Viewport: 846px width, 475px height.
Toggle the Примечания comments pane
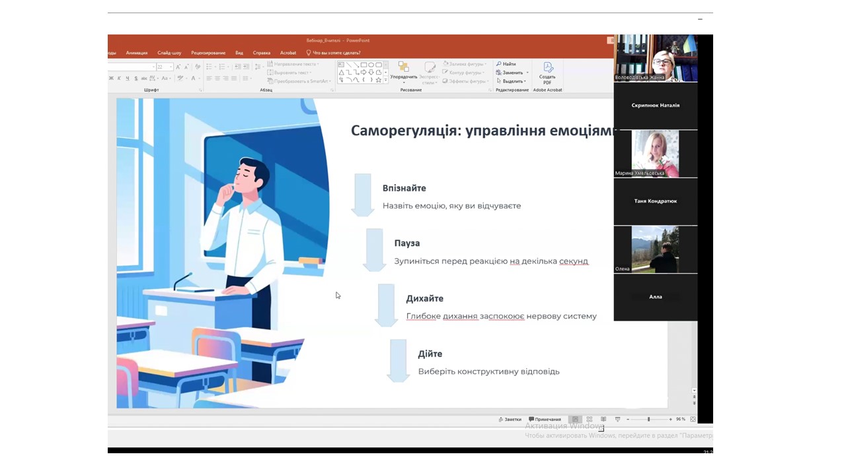(x=545, y=420)
